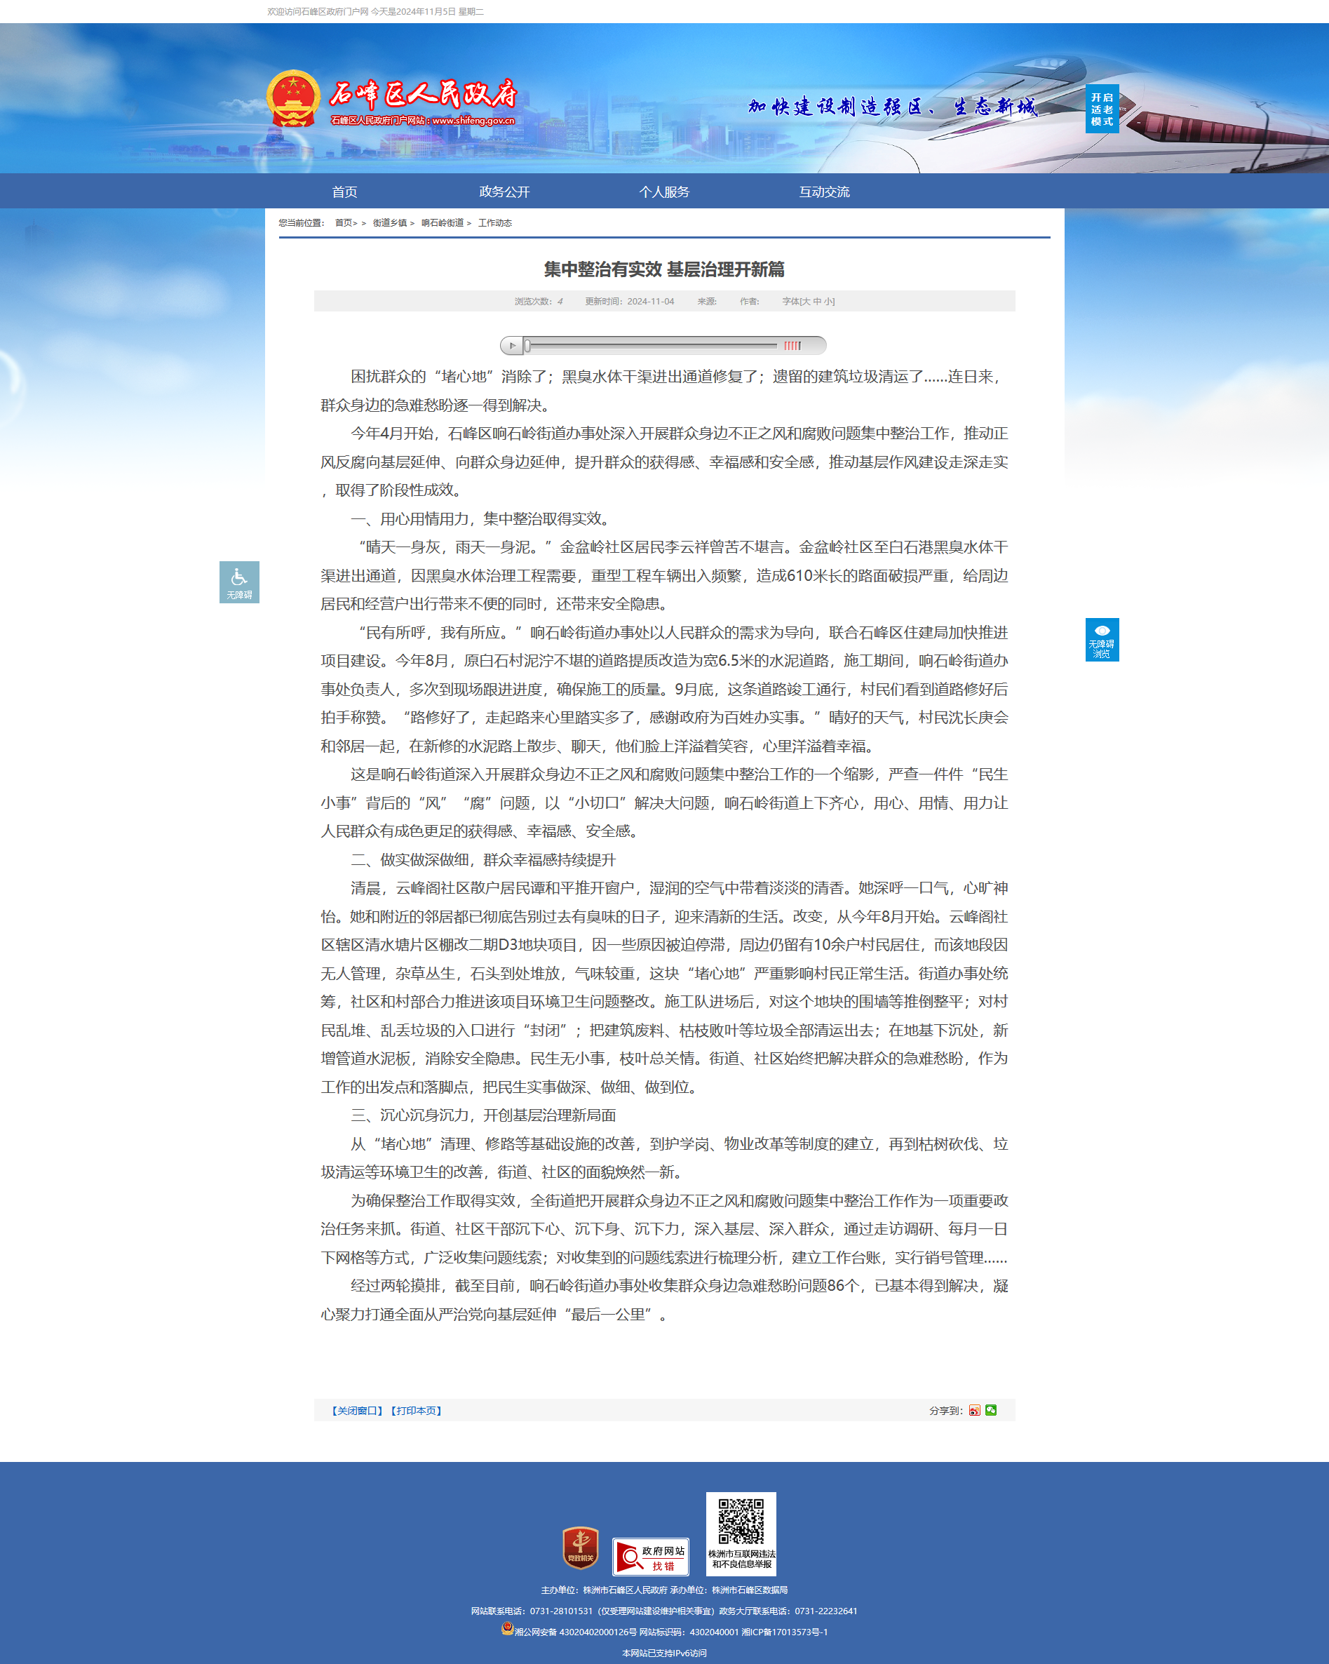Open 政府网站找错 error report icon
Image resolution: width=1329 pixels, height=1664 pixels.
pyautogui.click(x=650, y=1556)
